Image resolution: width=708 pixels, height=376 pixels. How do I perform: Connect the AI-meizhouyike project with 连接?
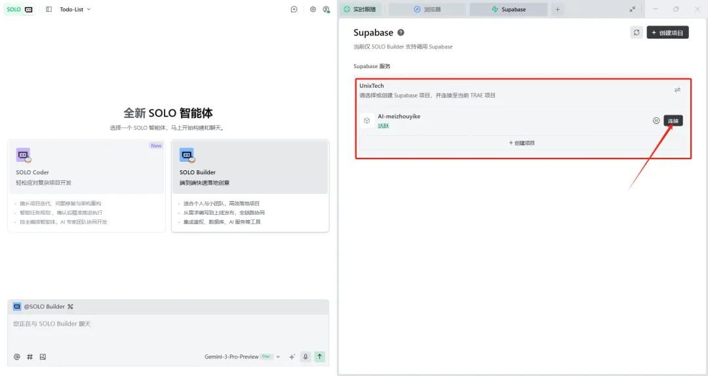pyautogui.click(x=673, y=121)
